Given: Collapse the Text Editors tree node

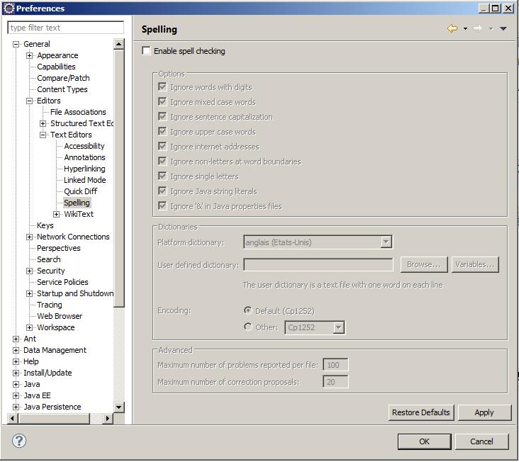Looking at the screenshot, I should (x=43, y=135).
